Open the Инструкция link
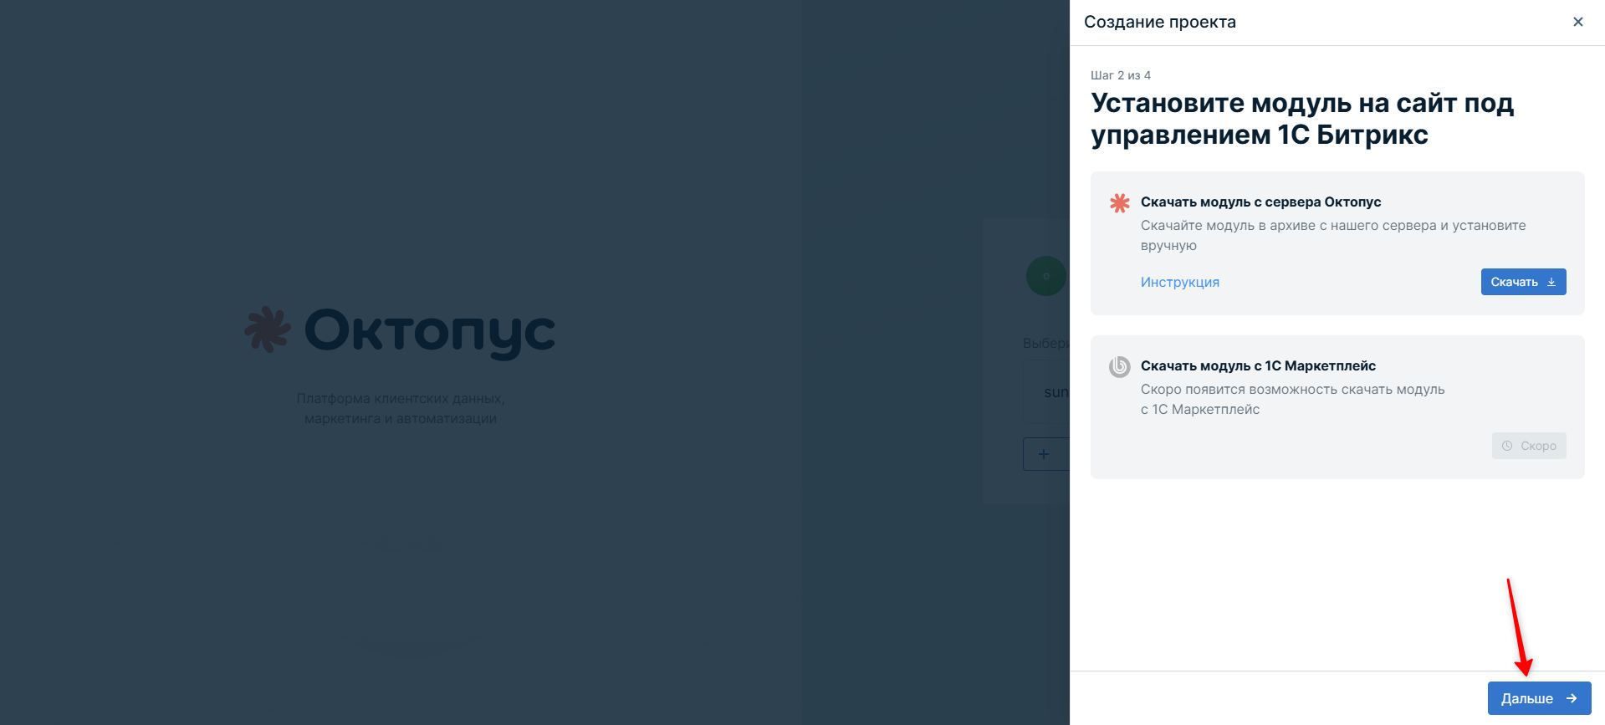The image size is (1605, 725). click(1179, 282)
